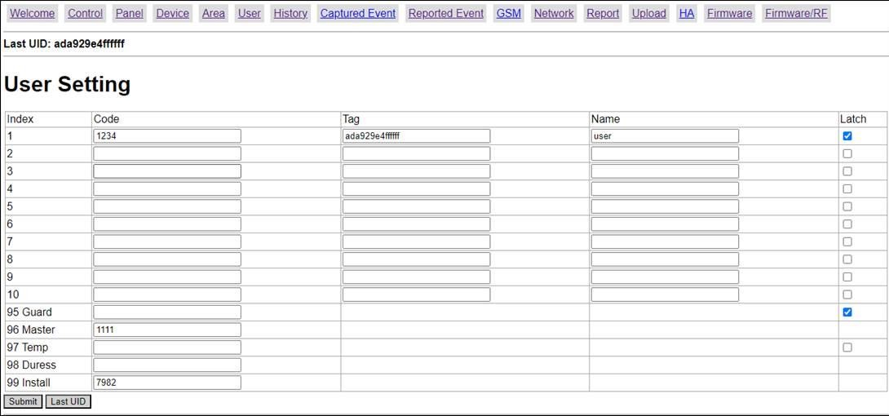Screen dimensions: 889x416
Task: Disable Latch for the 95 Guard row
Action: pyautogui.click(x=847, y=312)
